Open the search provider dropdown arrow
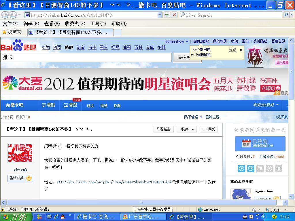The image size is (295, 221). [x=291, y=15]
